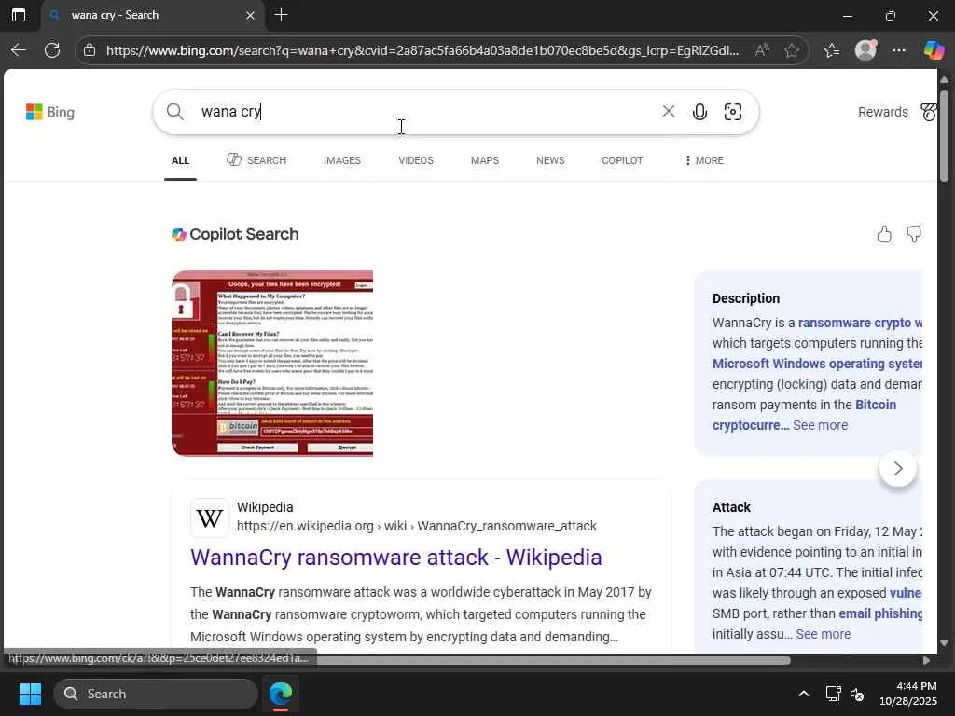Open 'ransomware crypto' link in Description

click(860, 323)
